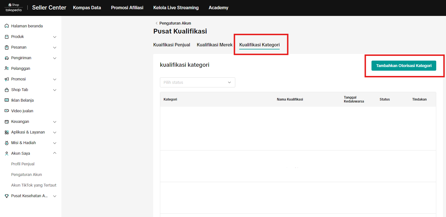The width and height of the screenshot is (446, 217).
Task: Click the Iklan Belanja ad icon
Action: click(x=7, y=100)
